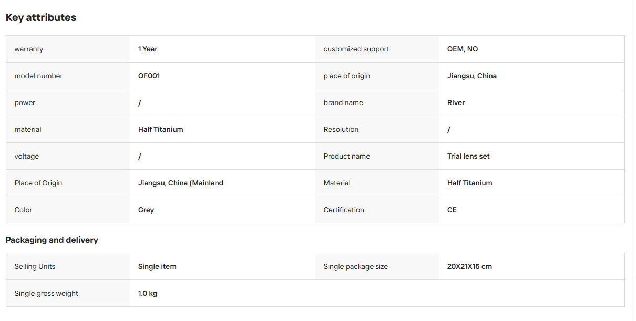The image size is (636, 321).
Task: Click the 'Single item' value
Action: pyautogui.click(x=157, y=266)
